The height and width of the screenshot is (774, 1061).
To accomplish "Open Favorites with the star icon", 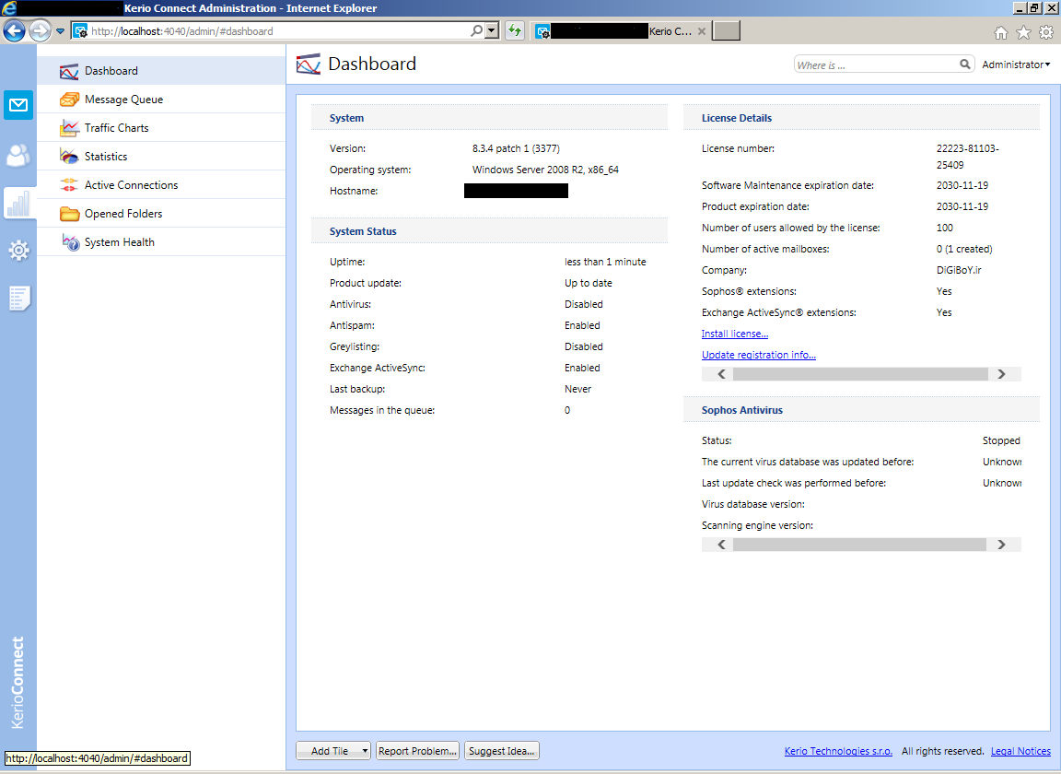I will pos(1024,32).
